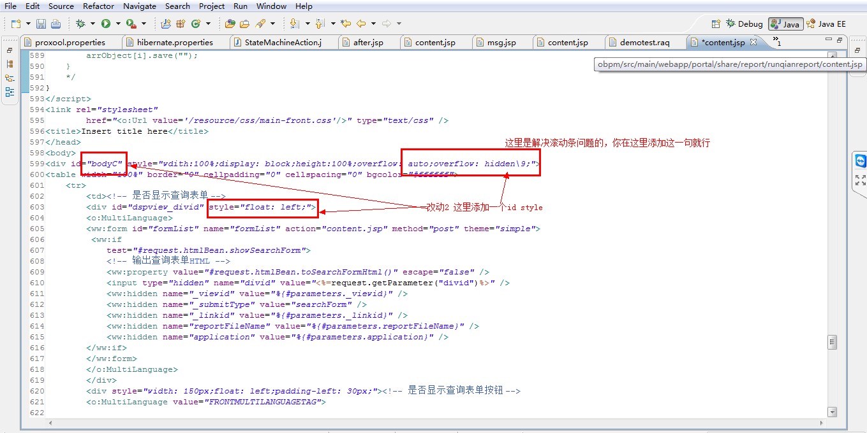The image size is (867, 433).
Task: Maximize the editor area
Action: [840, 39]
